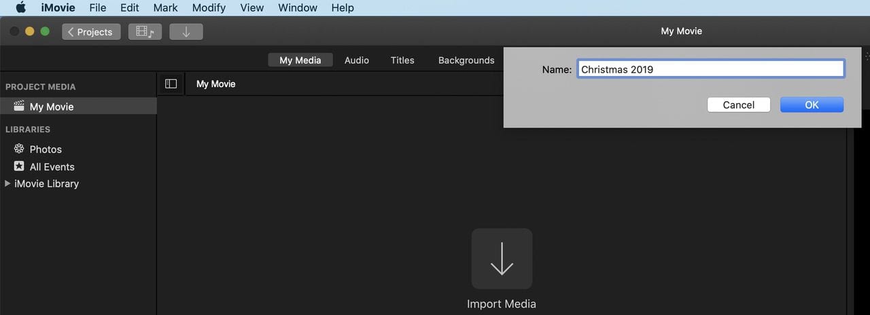
Task: Toggle the sidebar visibility icon
Action: [171, 84]
